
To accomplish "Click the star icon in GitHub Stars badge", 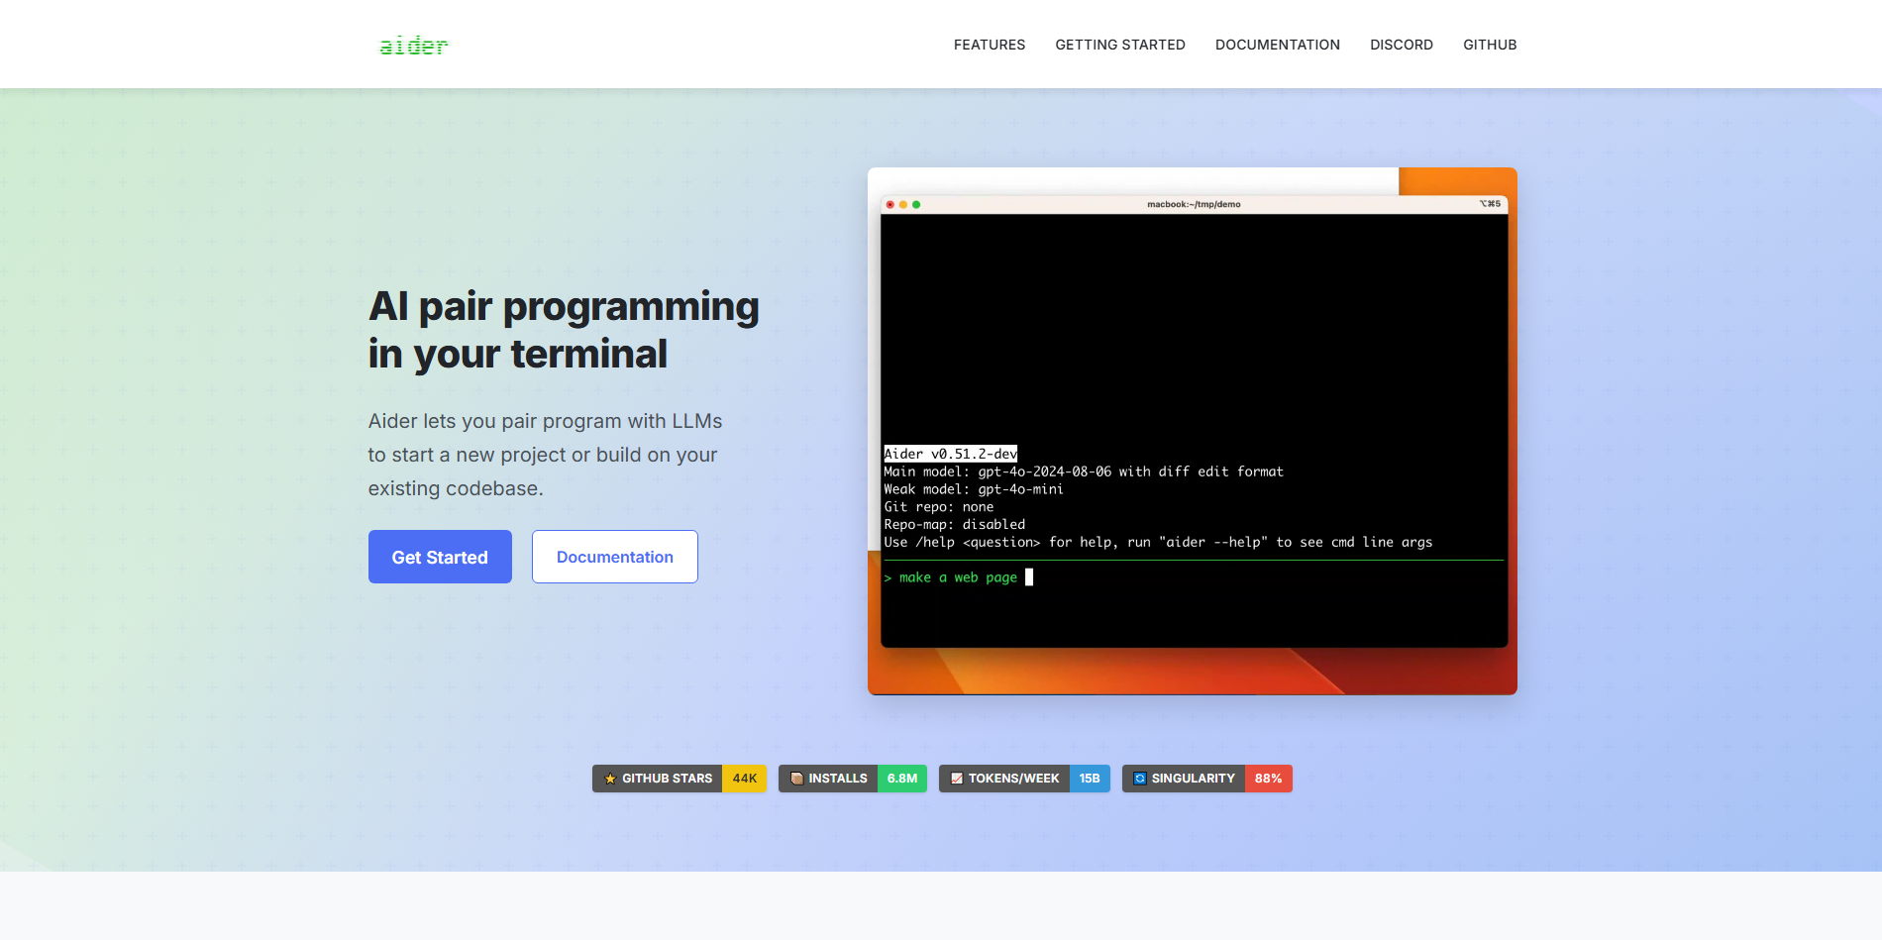I will pyautogui.click(x=610, y=779).
